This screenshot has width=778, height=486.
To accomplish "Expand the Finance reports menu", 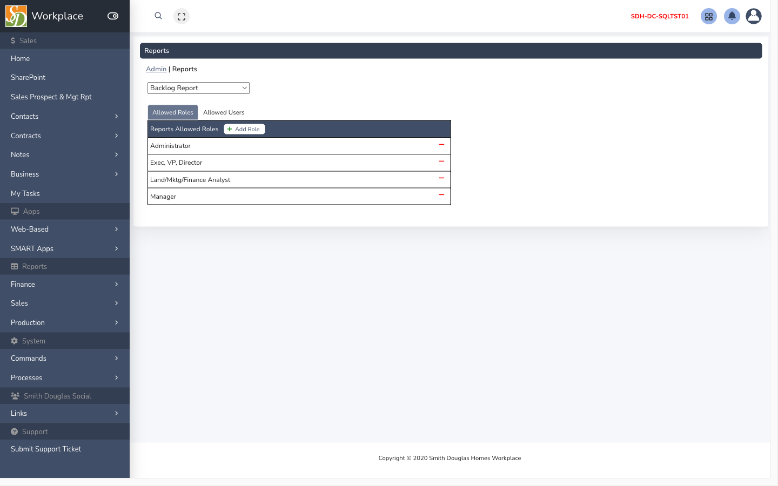I will click(65, 285).
